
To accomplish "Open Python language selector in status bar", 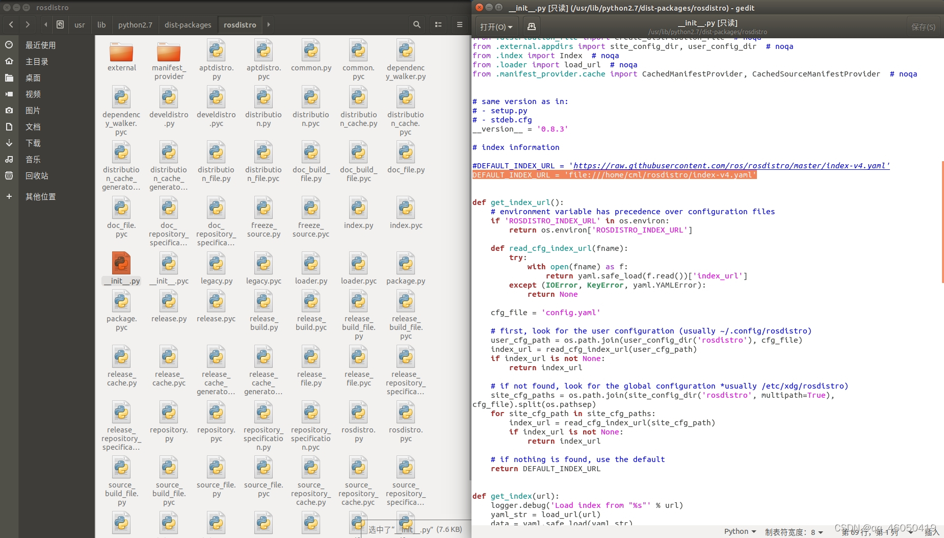I will click(x=740, y=531).
